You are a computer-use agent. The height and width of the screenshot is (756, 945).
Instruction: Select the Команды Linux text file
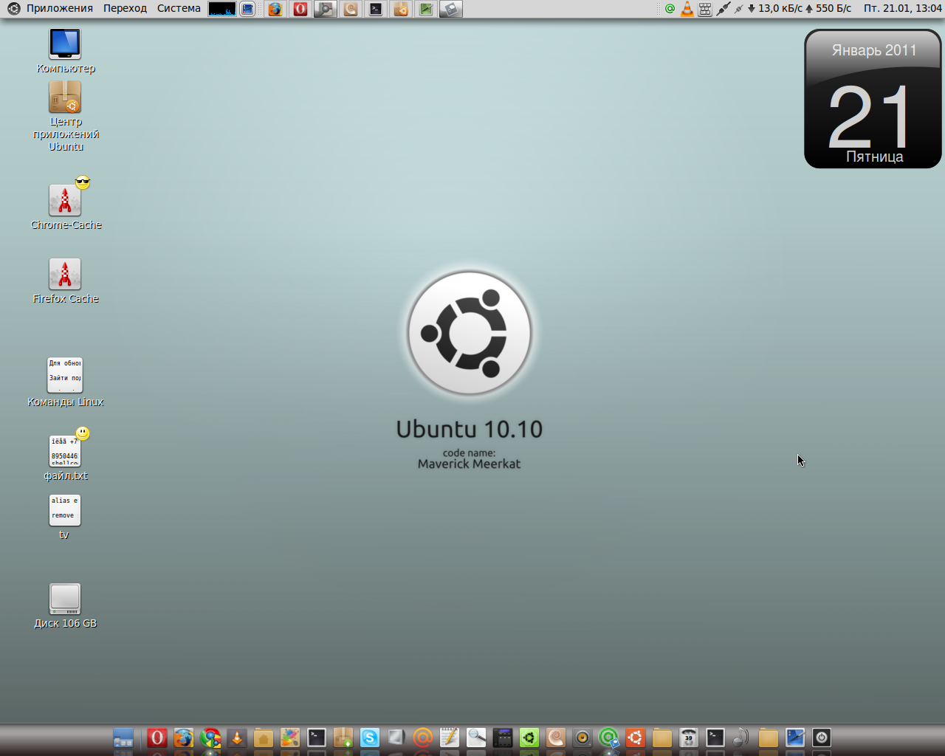coord(65,382)
